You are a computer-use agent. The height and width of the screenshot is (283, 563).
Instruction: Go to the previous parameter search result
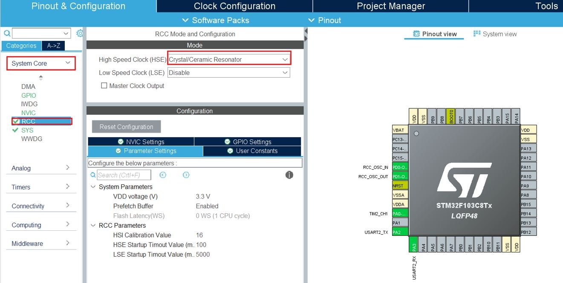[x=163, y=175]
